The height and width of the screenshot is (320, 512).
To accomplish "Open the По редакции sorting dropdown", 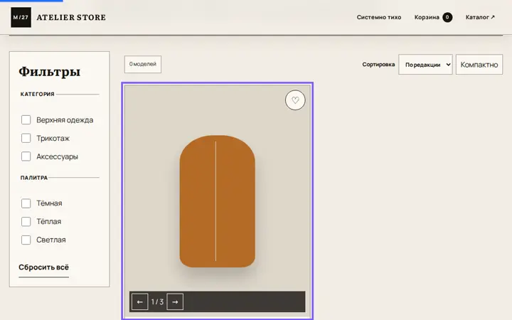I will 425,65.
